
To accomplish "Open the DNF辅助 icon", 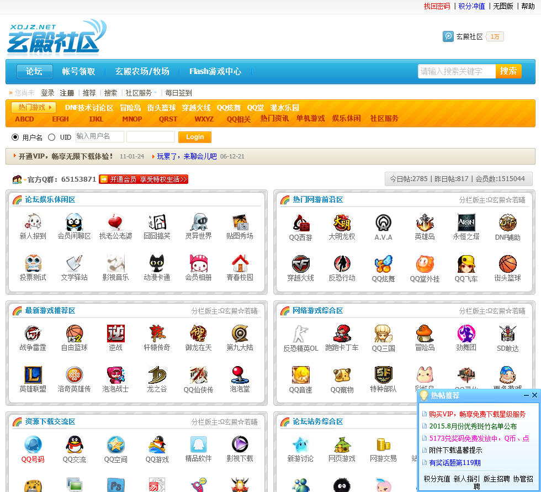I will point(507,223).
